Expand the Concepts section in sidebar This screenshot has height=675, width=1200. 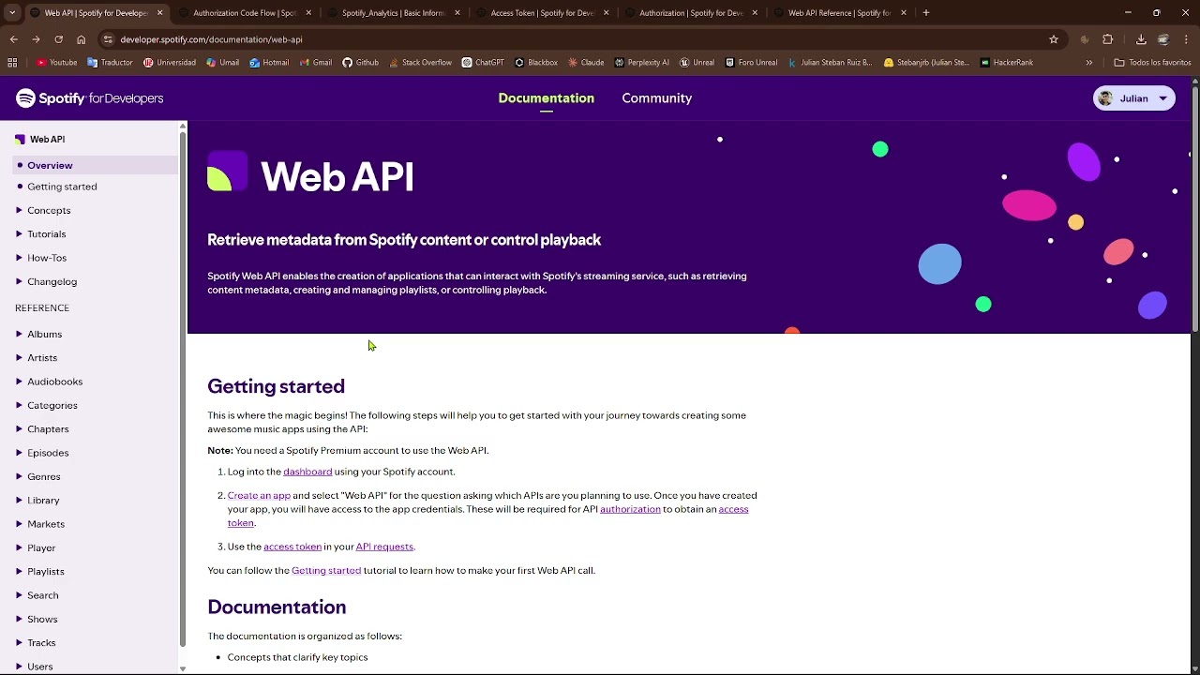(43, 210)
